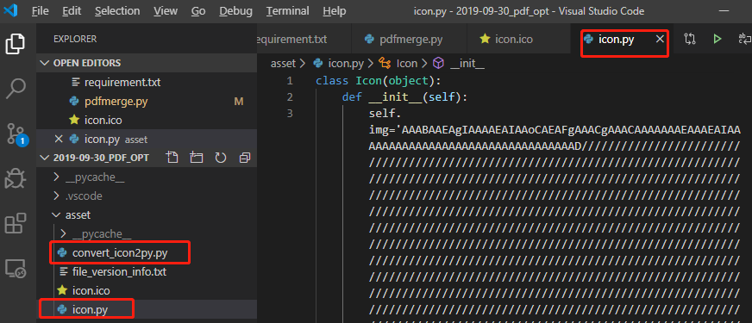The height and width of the screenshot is (323, 752).
Task: Click the EXPLORER panel title
Action: click(x=75, y=39)
